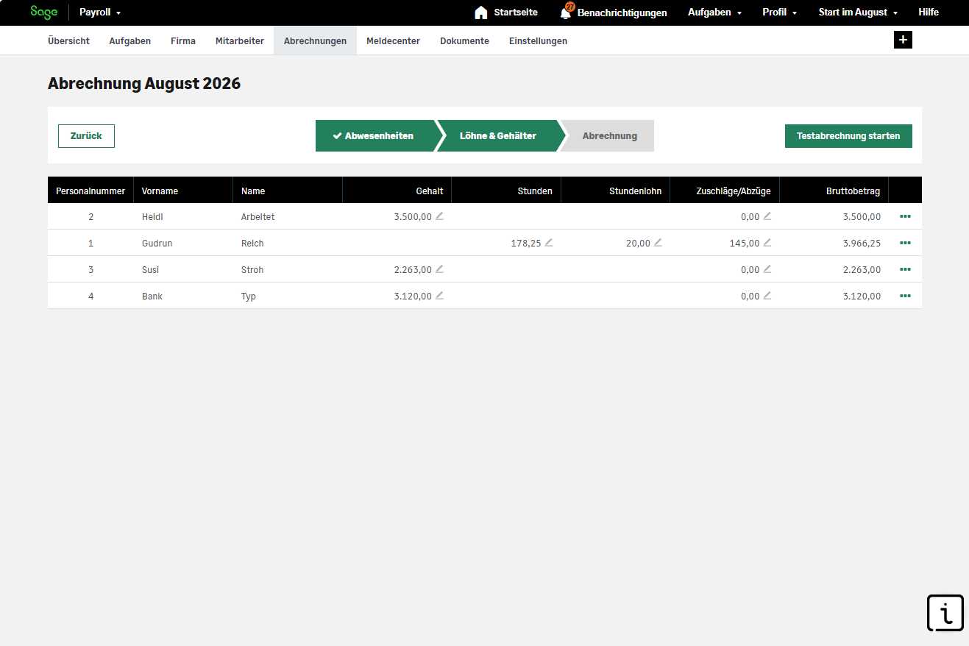This screenshot has width=969, height=646.
Task: Select the Abrechnungen tab
Action: [x=315, y=41]
